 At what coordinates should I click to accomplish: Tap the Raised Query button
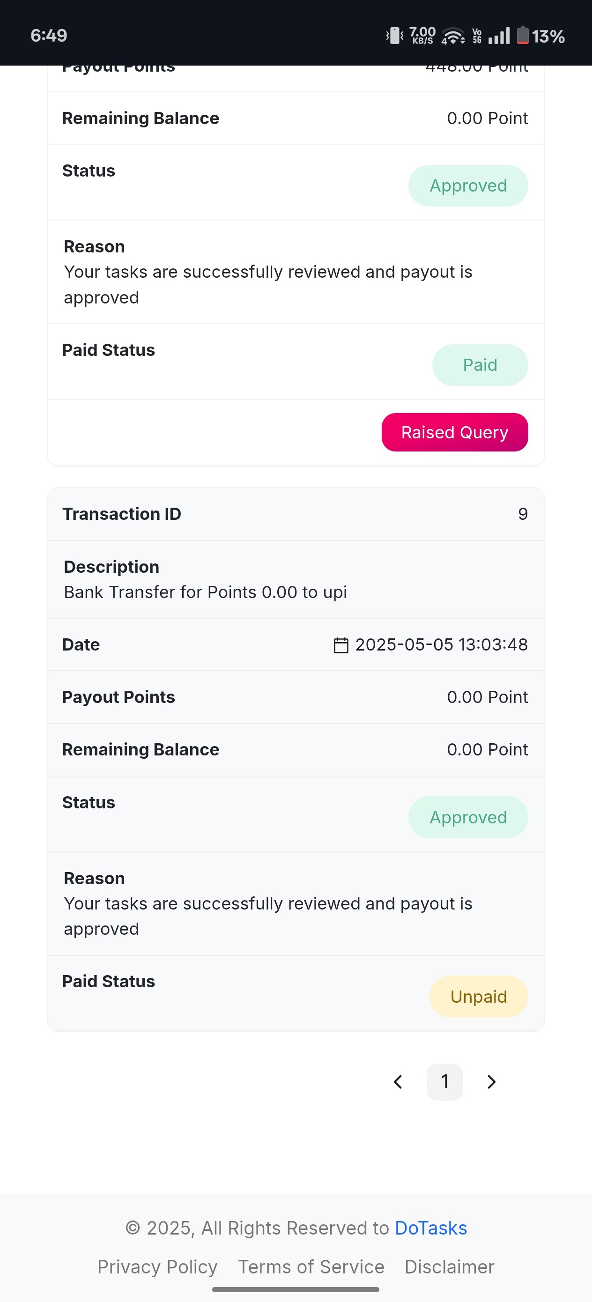454,432
